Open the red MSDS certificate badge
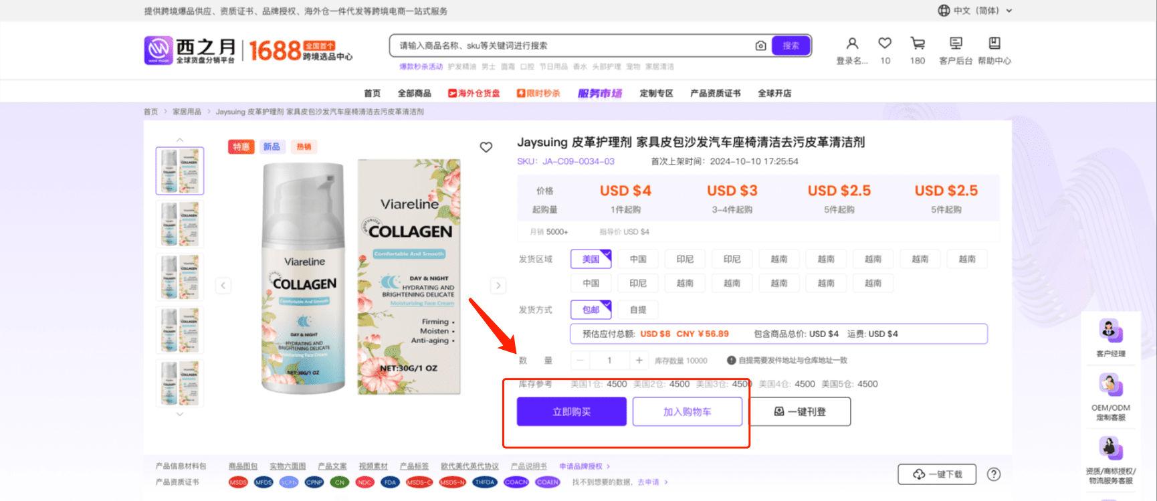 (x=238, y=482)
